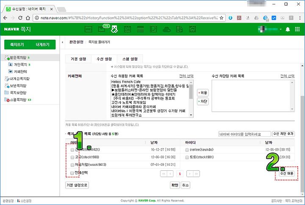The image size is (305, 205).
Task: Click the 수신 차단 추가 button
Action: click(283, 134)
